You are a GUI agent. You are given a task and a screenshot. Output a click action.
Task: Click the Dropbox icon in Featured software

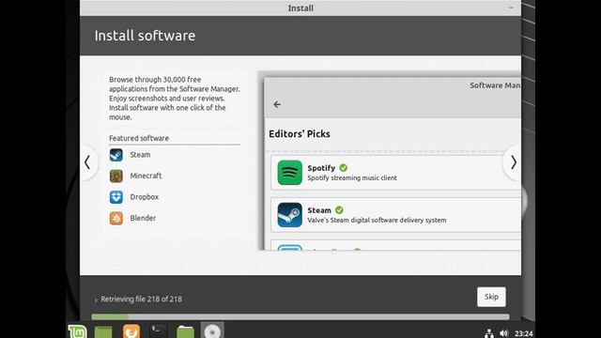(x=116, y=197)
